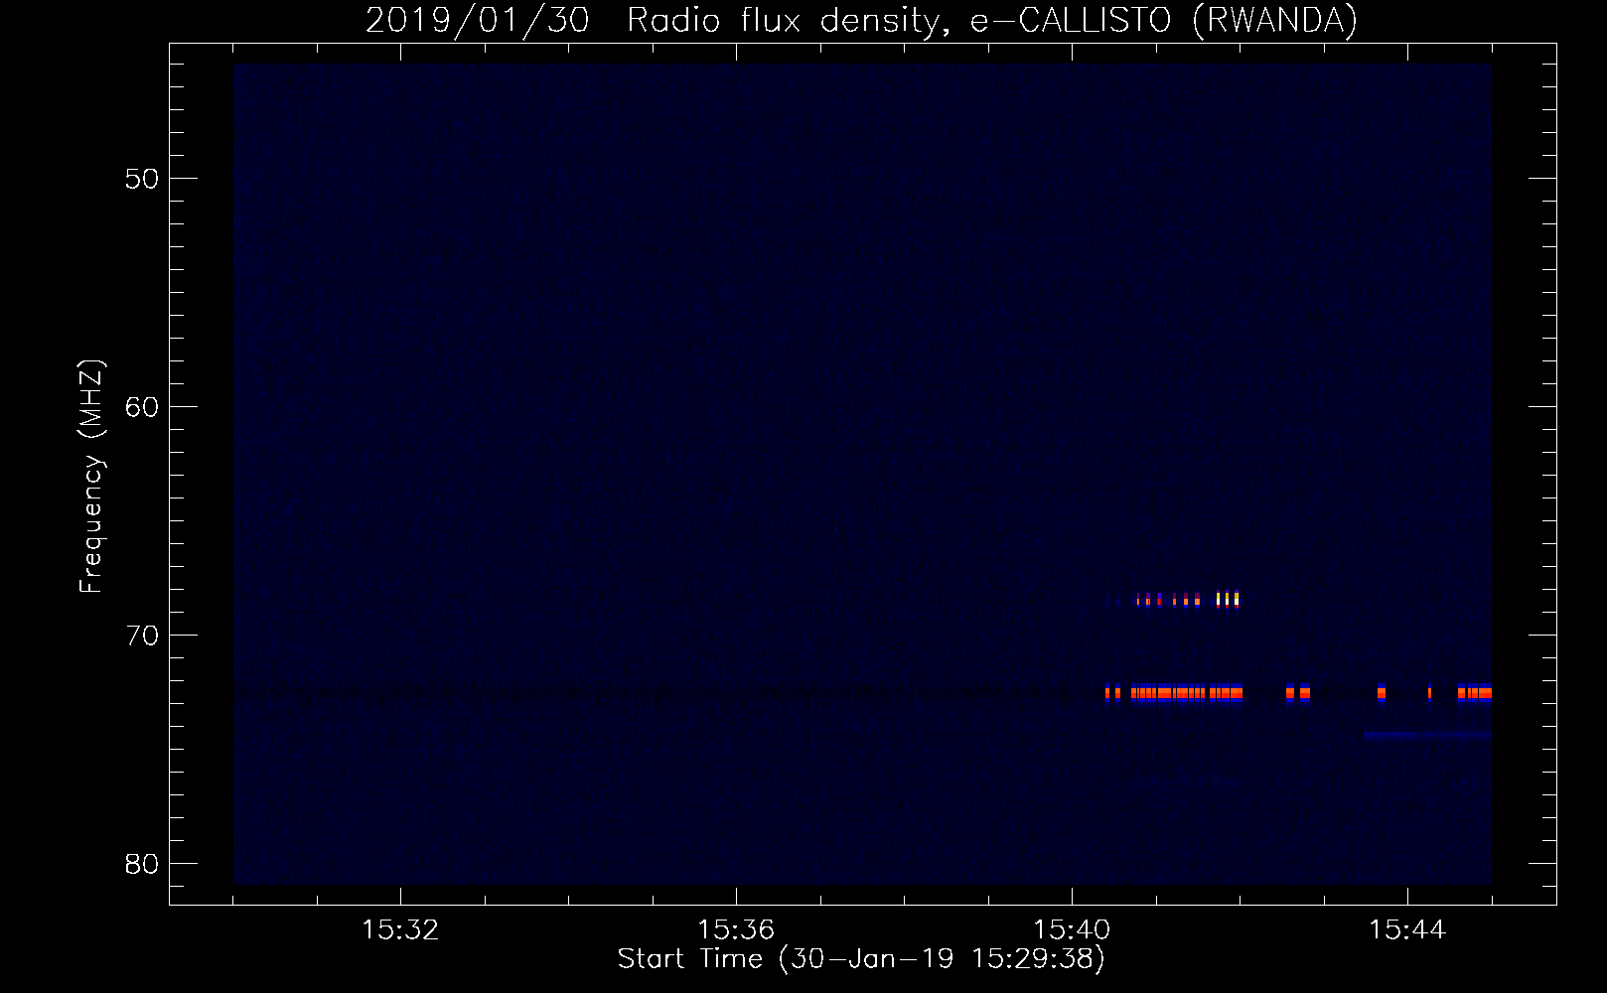This screenshot has height=993, width=1607.
Task: Click the 15:44 time tick label
Action: (1407, 930)
